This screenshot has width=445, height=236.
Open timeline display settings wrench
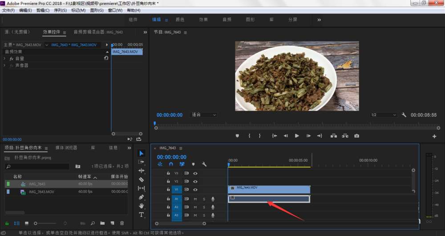tap(204, 164)
